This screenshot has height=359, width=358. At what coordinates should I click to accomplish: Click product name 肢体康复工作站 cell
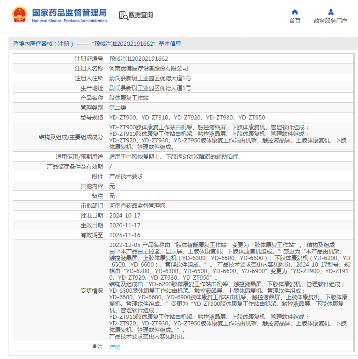(229, 98)
